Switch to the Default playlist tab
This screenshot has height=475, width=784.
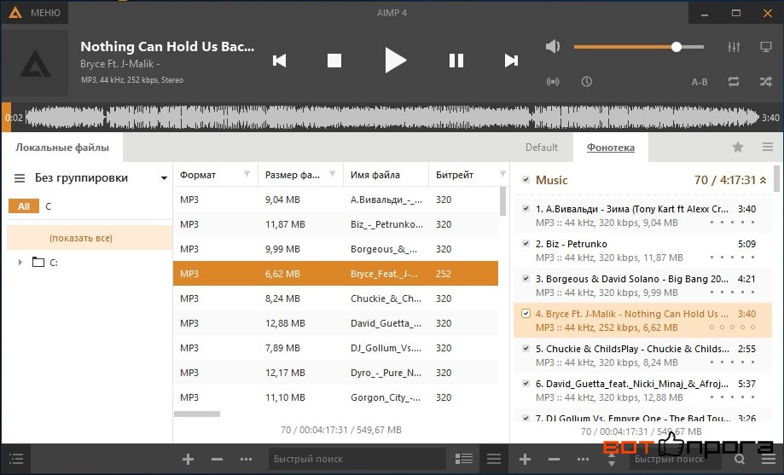coord(542,148)
